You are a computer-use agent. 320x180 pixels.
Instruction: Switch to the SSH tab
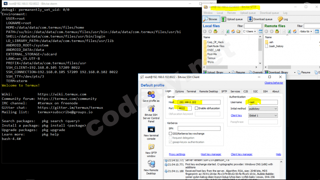pos(265,91)
